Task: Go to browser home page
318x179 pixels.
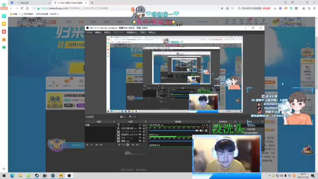Action: click(27, 8)
